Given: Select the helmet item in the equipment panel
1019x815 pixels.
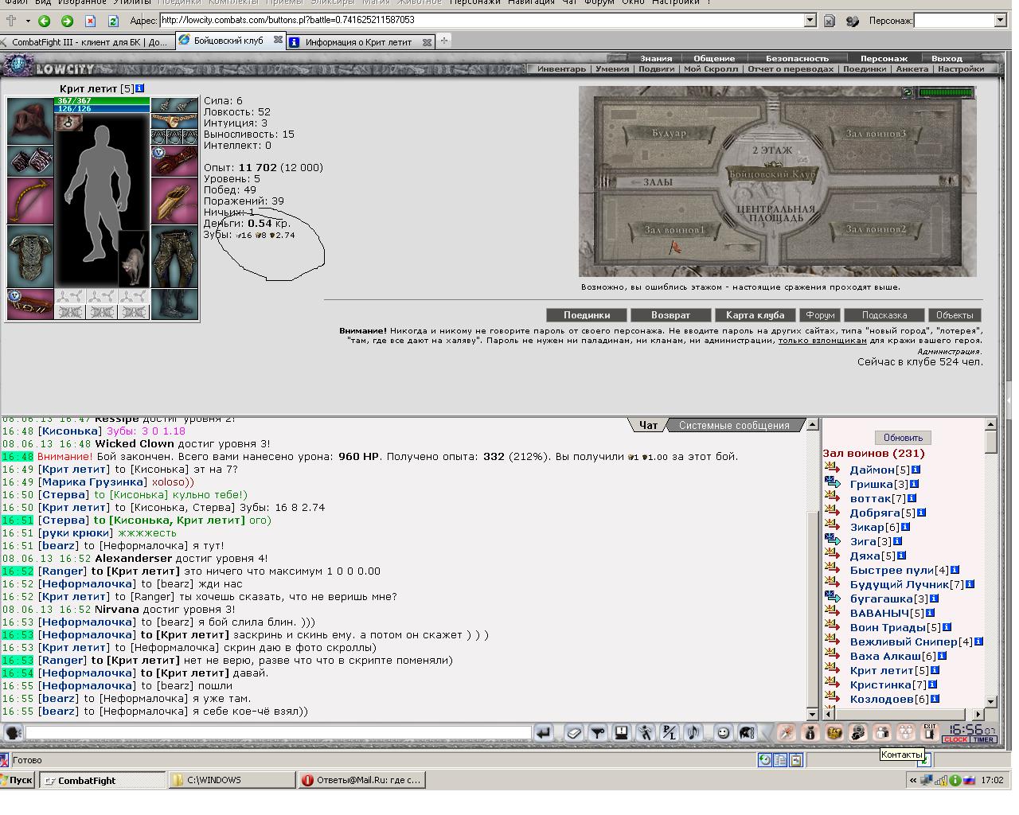Looking at the screenshot, I should tap(30, 121).
